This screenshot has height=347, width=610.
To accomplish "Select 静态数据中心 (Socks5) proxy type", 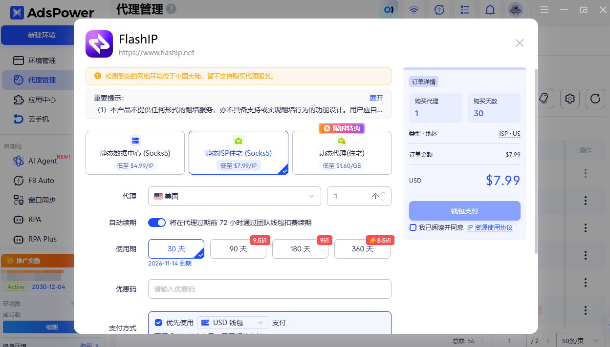I will 135,153.
